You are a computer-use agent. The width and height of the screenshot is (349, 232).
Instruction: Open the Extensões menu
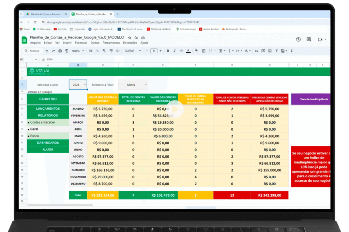pos(130,43)
